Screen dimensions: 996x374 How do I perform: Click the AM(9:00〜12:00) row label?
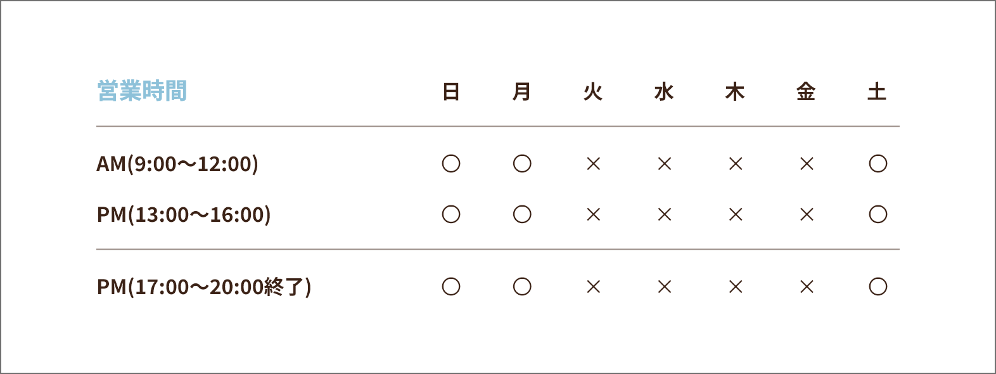point(177,164)
